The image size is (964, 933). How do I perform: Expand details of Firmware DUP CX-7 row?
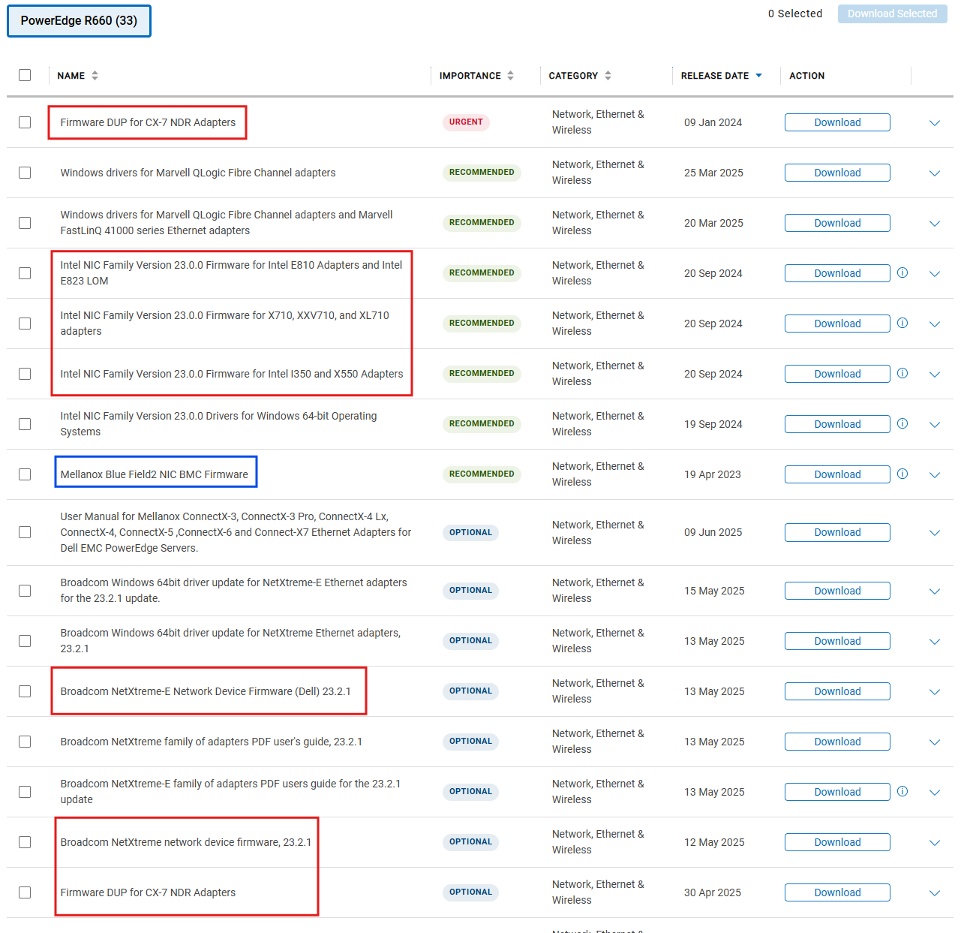pos(935,122)
